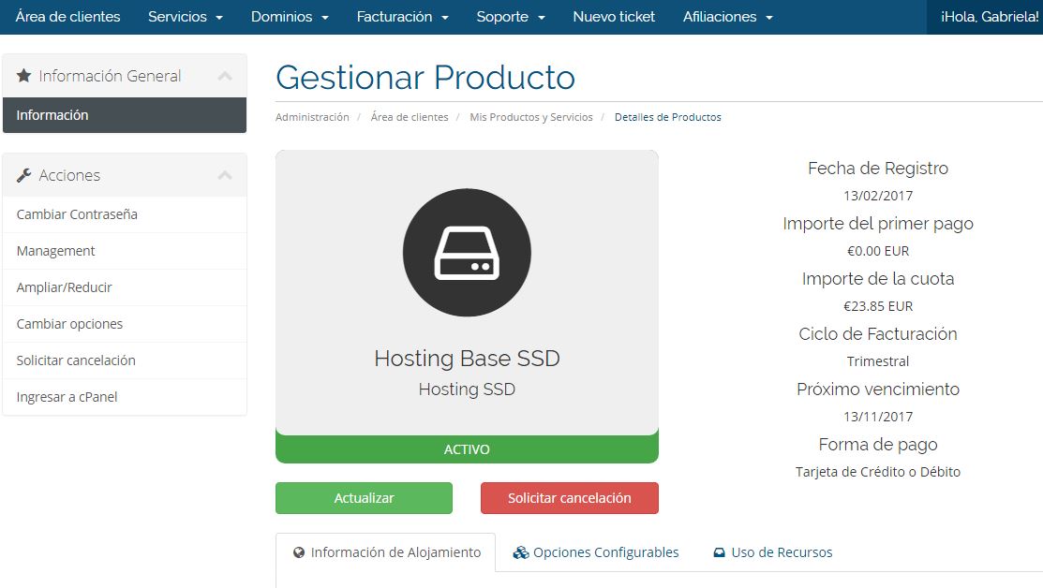Collapse the Información General panel chevron
This screenshot has width=1043, height=588.
coord(225,76)
